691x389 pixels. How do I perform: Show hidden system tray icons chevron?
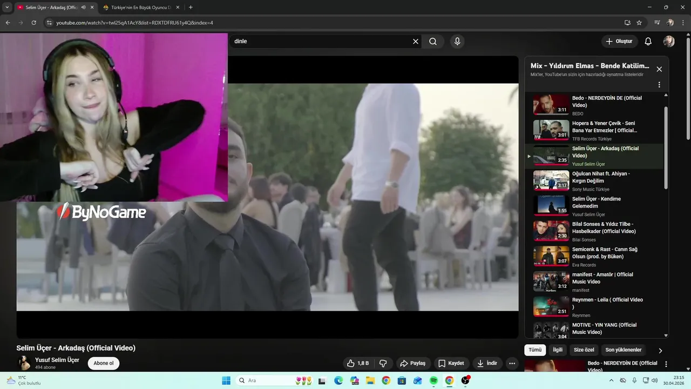[x=612, y=380]
